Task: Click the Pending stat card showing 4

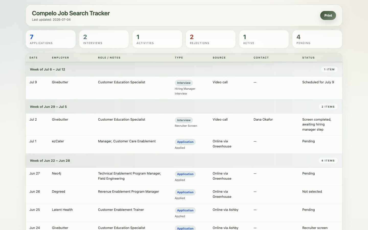Action: coord(317,39)
